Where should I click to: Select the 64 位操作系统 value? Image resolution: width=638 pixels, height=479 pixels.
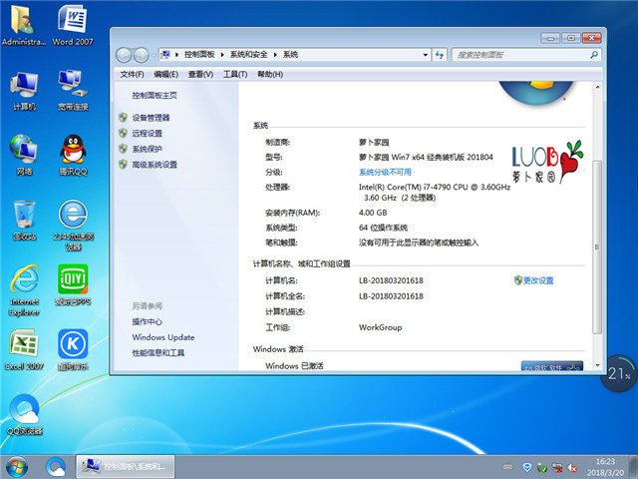(x=383, y=228)
